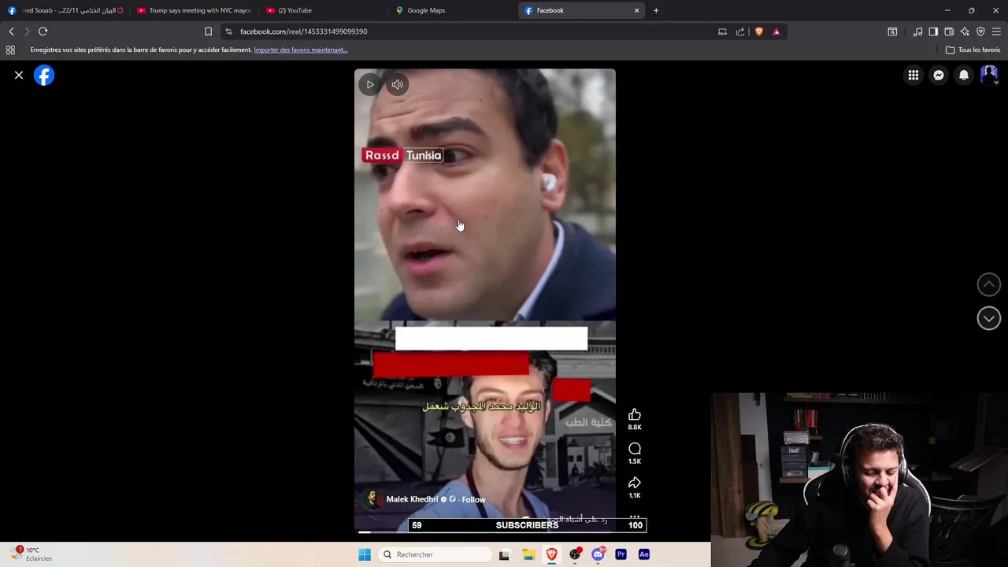Image resolution: width=1008 pixels, height=567 pixels.
Task: Open Brave Wallet
Action: point(949,31)
